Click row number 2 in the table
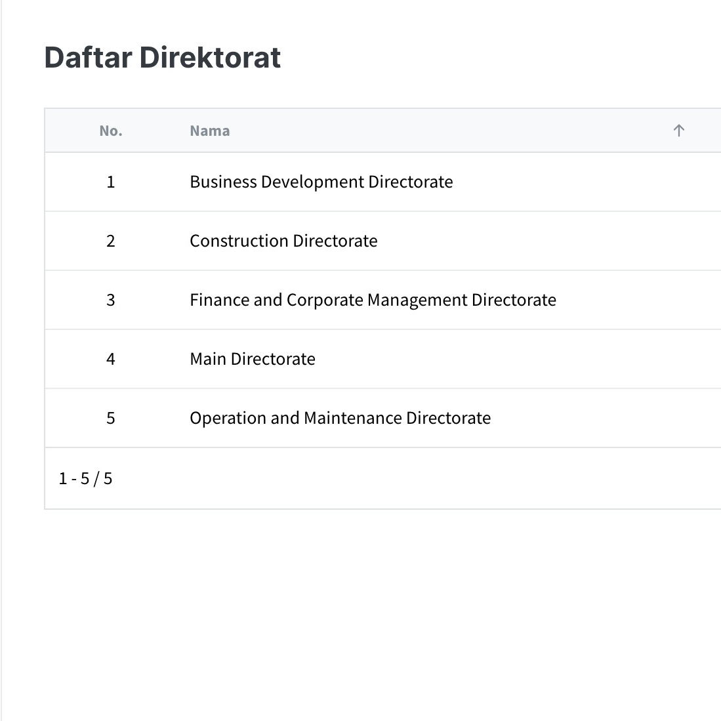 tap(111, 241)
